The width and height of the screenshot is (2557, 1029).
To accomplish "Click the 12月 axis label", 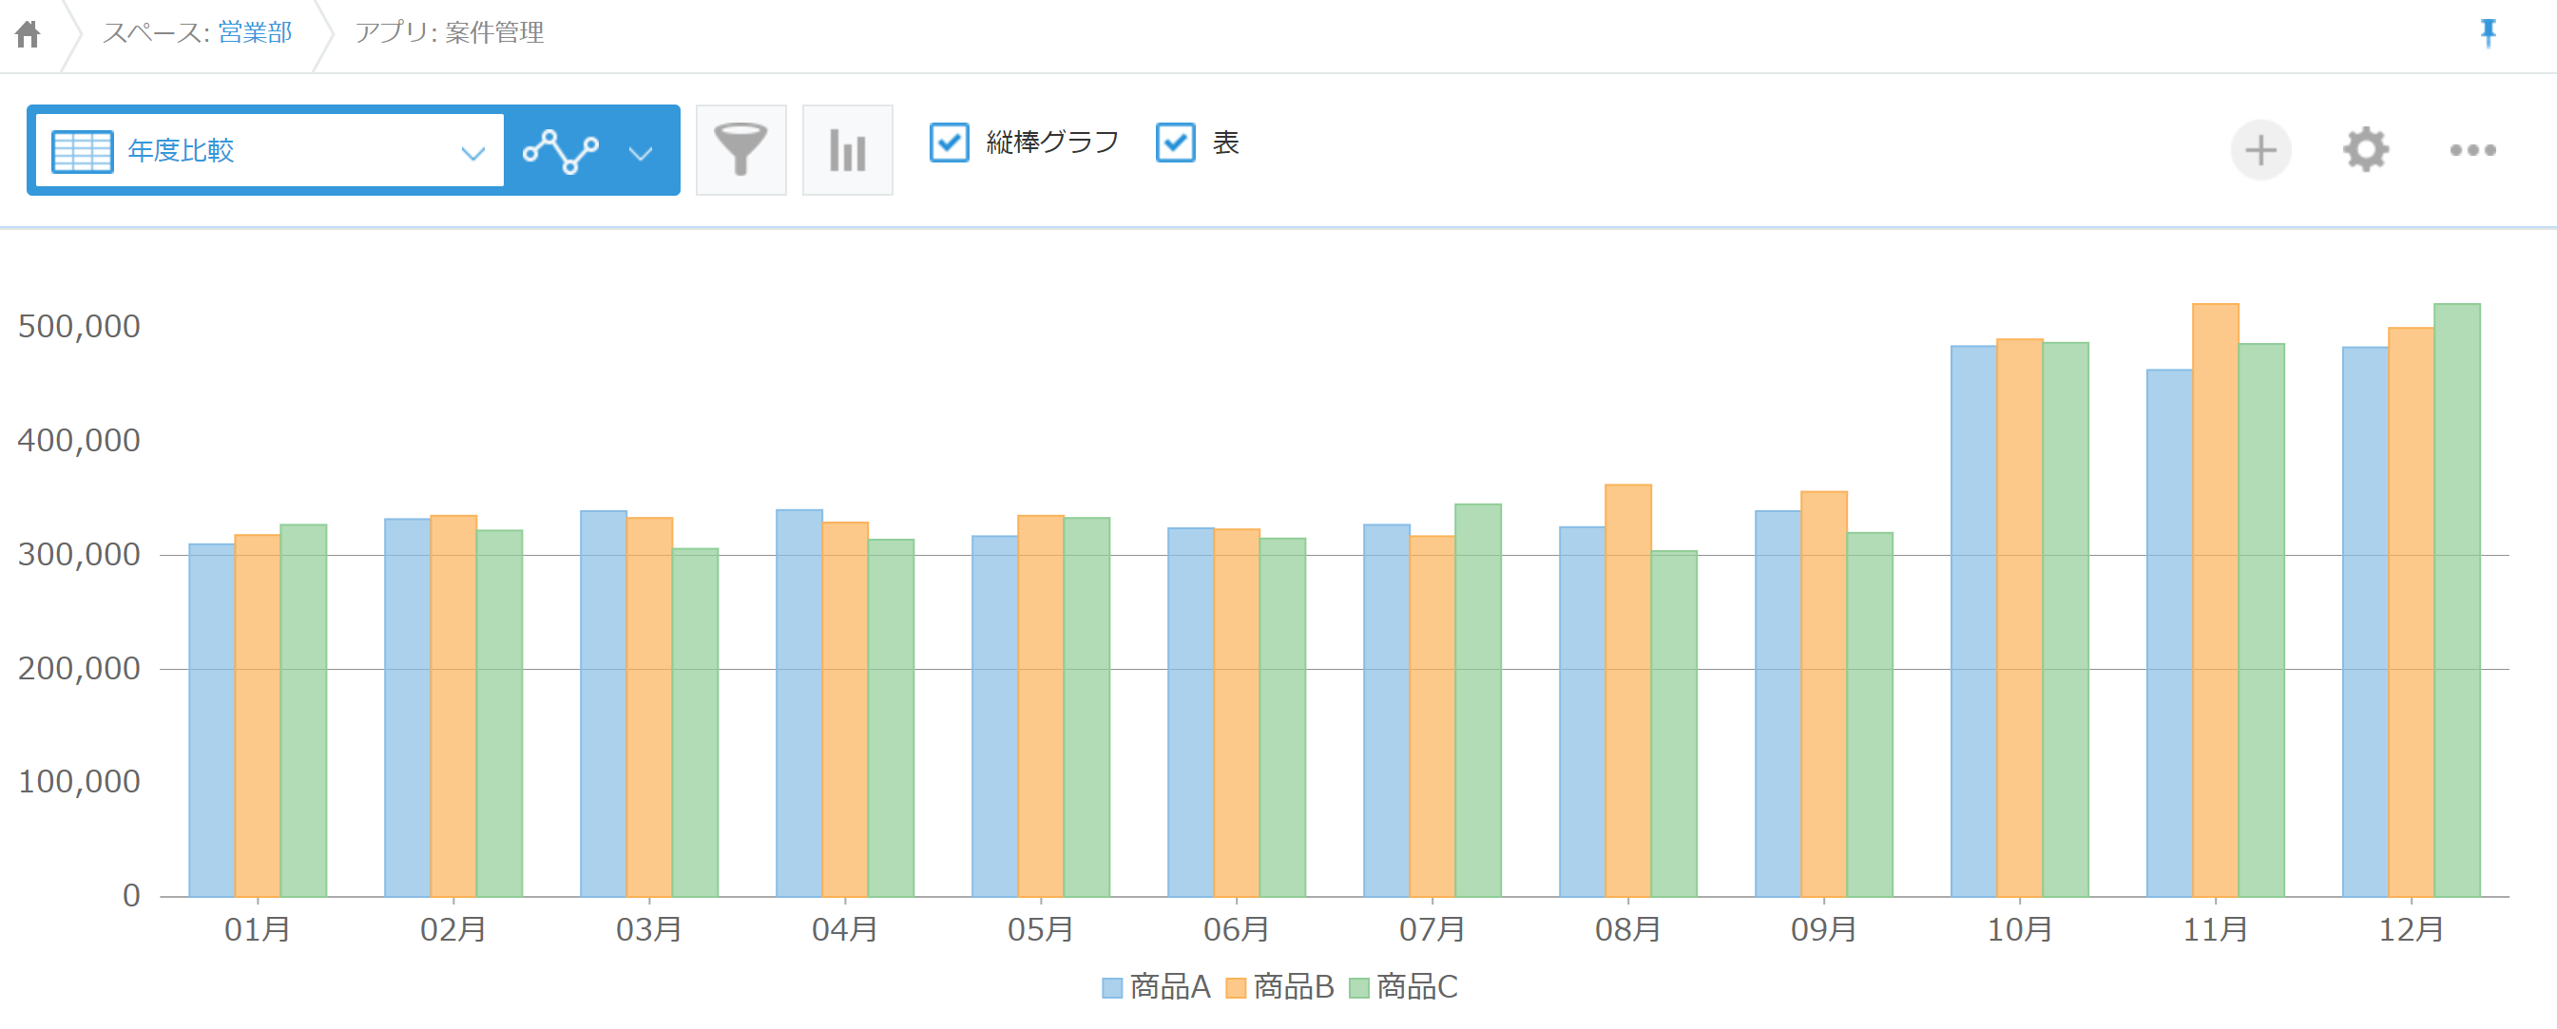I will point(2411,930).
